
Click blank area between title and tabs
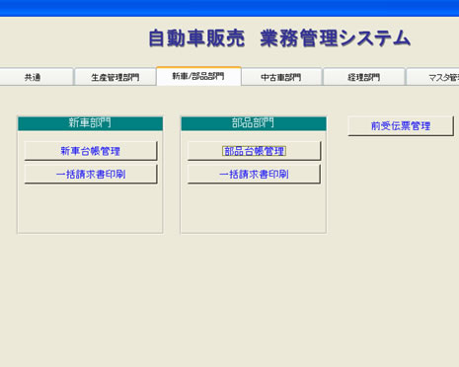click(230, 57)
